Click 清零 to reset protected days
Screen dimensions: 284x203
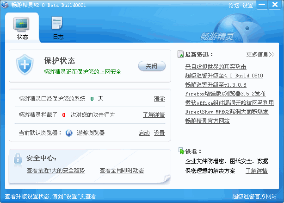(160, 99)
